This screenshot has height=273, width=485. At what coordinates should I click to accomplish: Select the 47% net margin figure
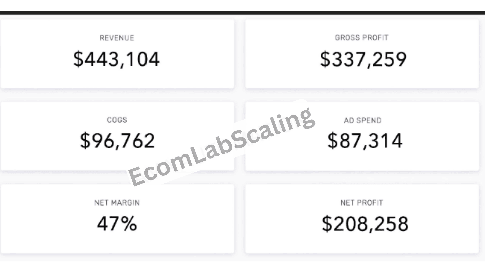tap(117, 223)
